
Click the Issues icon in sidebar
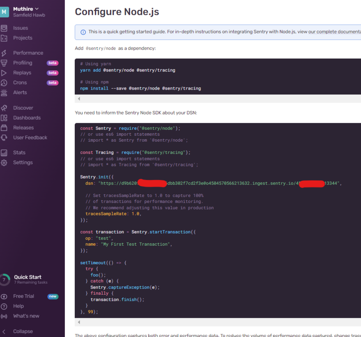pyautogui.click(x=4, y=28)
